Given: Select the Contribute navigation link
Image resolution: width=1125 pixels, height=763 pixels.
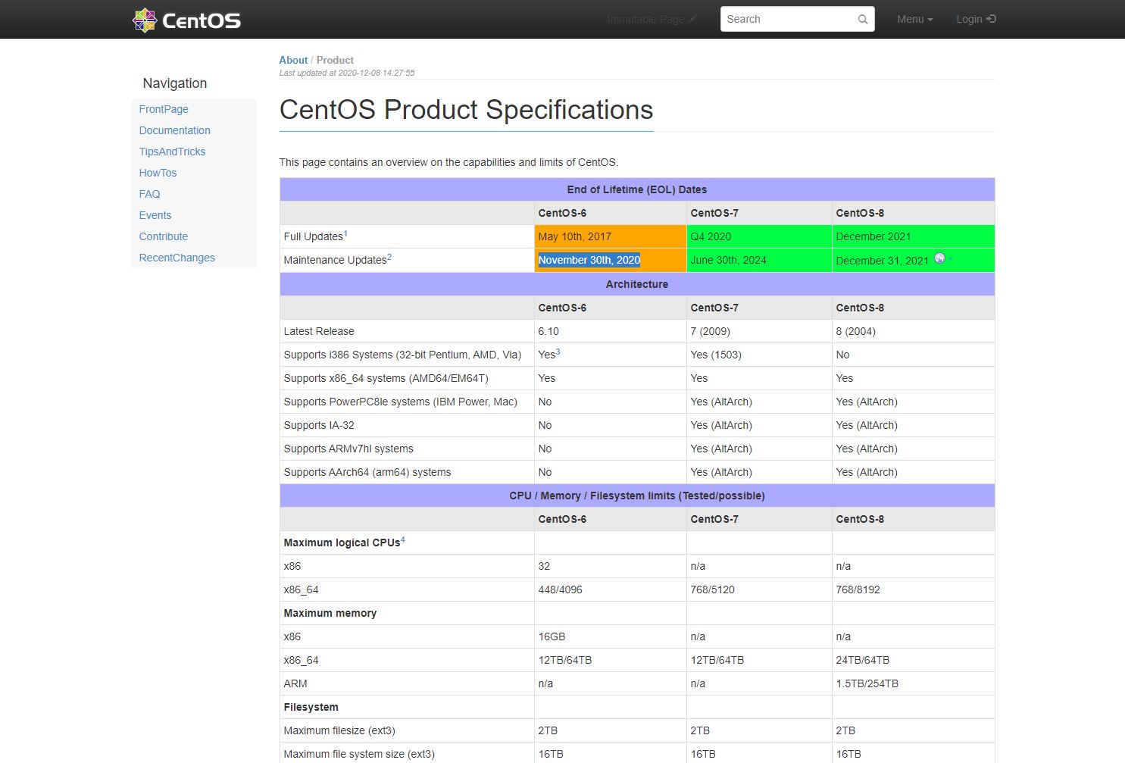Looking at the screenshot, I should [x=163, y=236].
